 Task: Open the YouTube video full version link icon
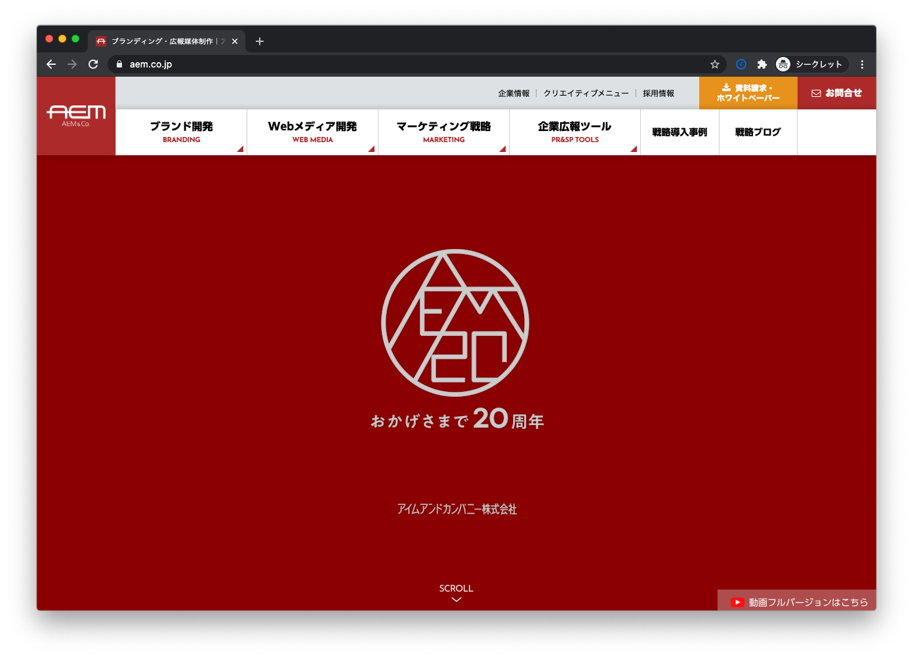tap(737, 601)
